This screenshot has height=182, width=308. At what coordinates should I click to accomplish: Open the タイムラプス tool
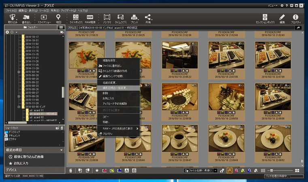coord(121,19)
